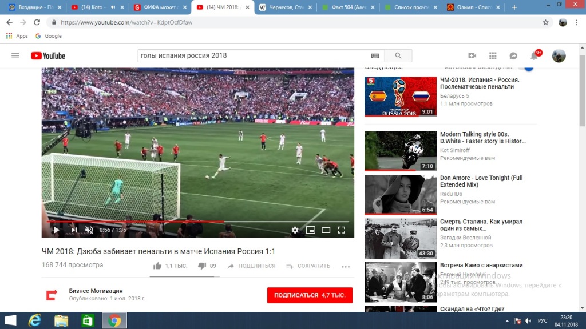586x329 pixels.
Task: Open the YouTube apps grid
Action: pos(493,55)
